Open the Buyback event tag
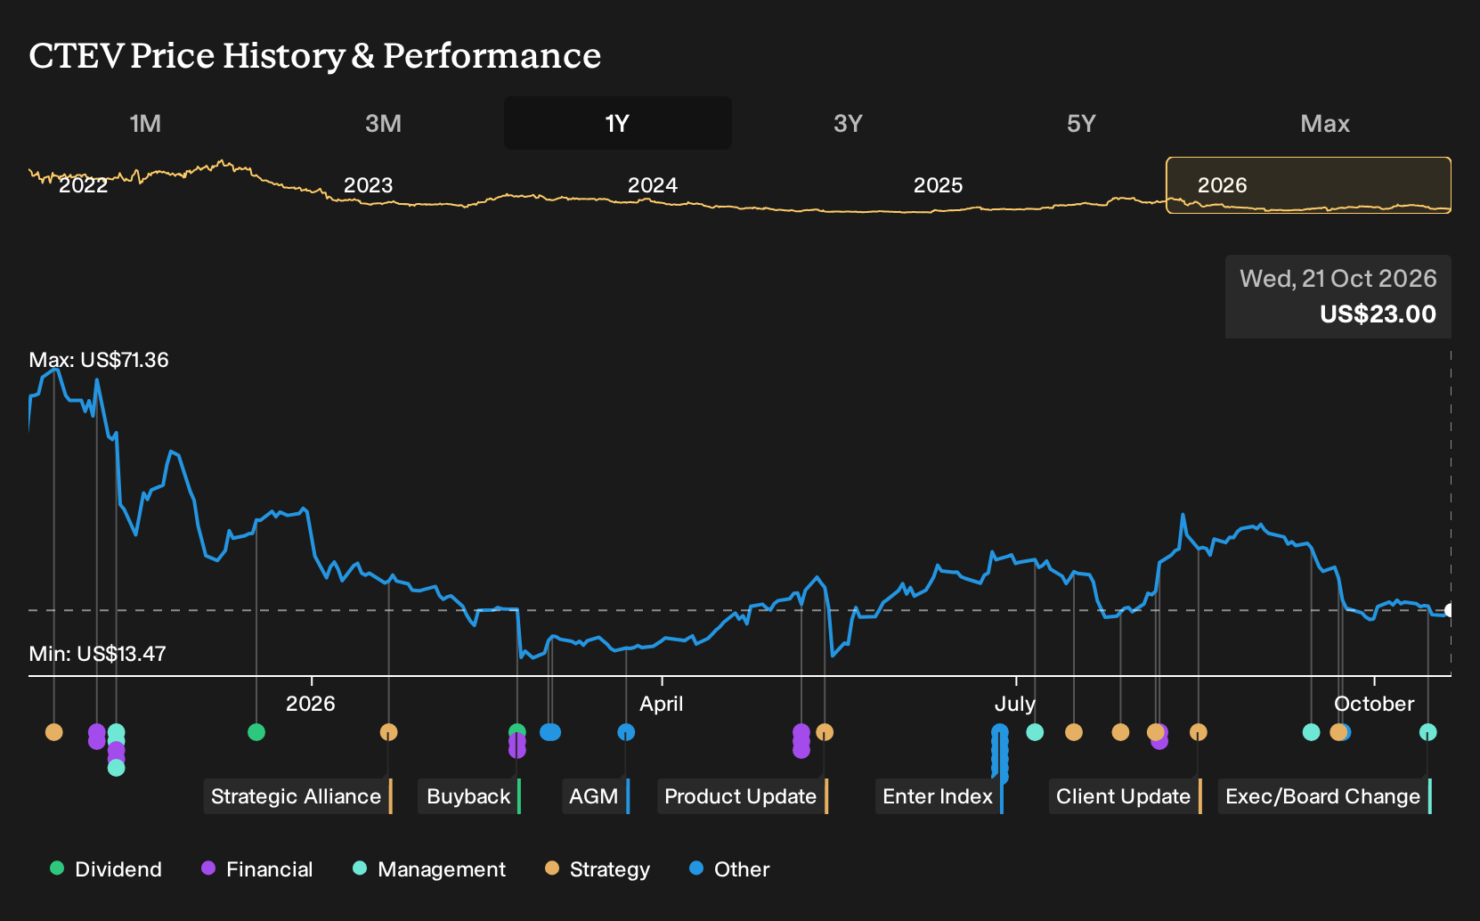The image size is (1480, 921). click(470, 796)
